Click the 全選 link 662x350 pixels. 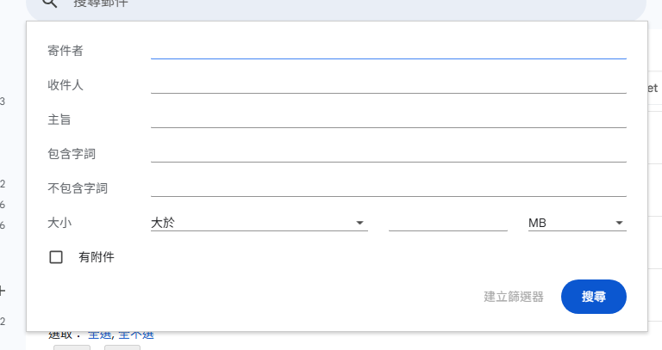click(x=99, y=335)
